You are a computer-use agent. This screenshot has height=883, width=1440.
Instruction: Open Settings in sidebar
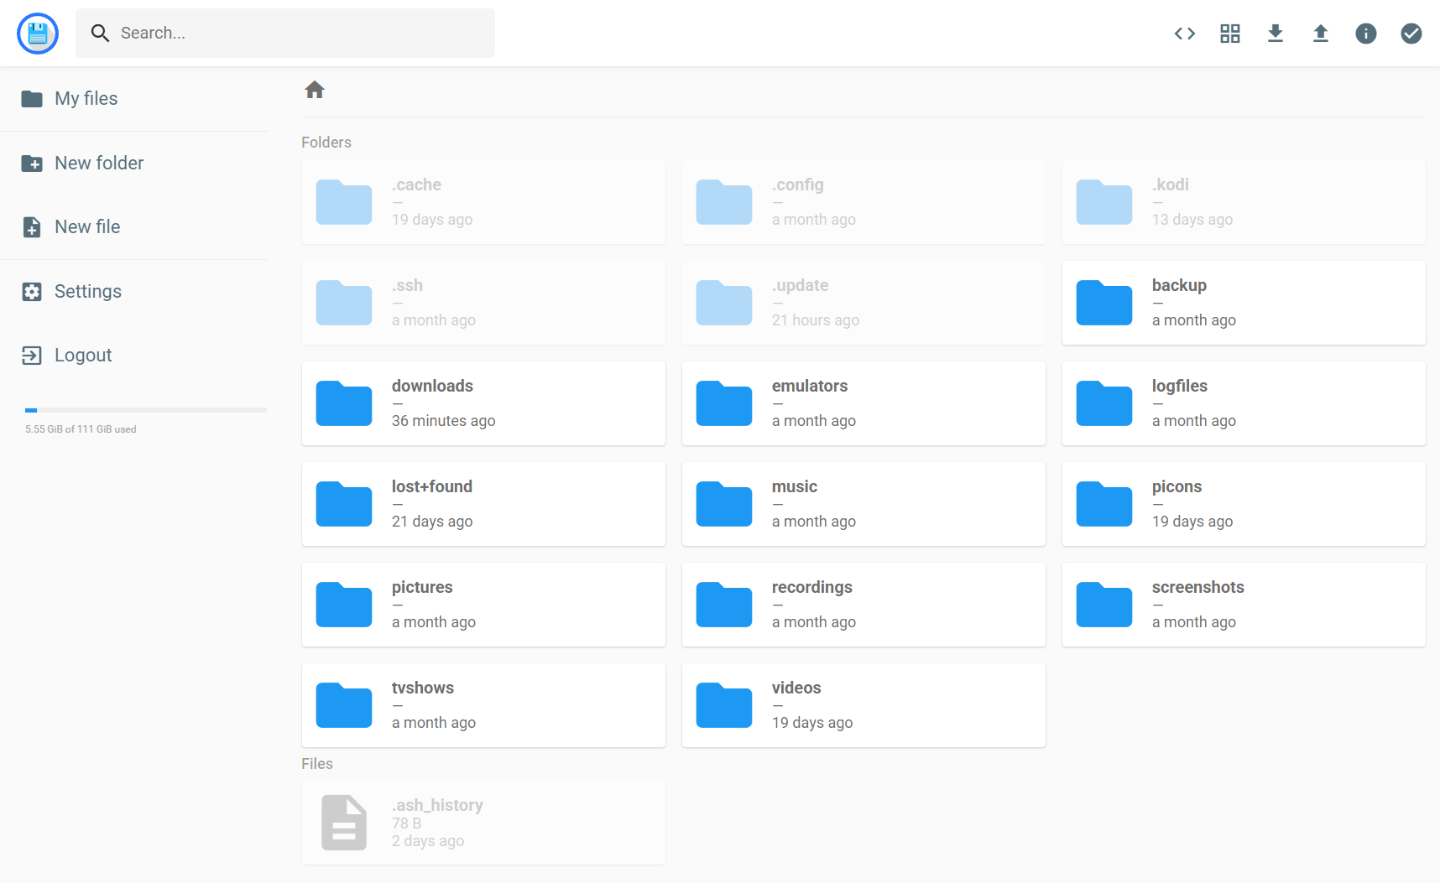pyautogui.click(x=87, y=292)
